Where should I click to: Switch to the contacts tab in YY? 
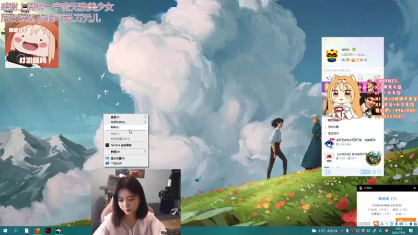360,77
